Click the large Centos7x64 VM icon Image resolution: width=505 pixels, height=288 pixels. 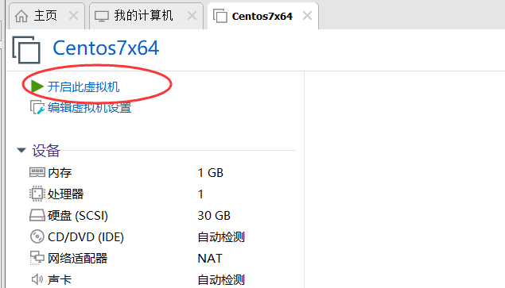coord(26,49)
